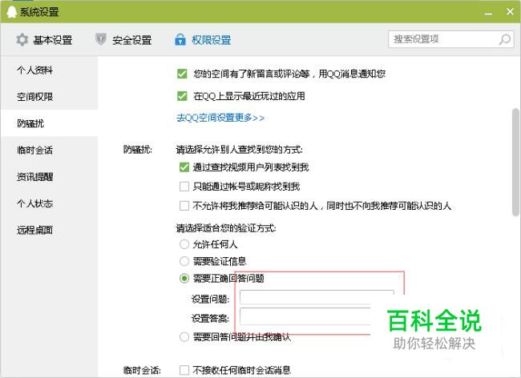
Task: Click the 防骚扰: section label
Action: click(138, 150)
